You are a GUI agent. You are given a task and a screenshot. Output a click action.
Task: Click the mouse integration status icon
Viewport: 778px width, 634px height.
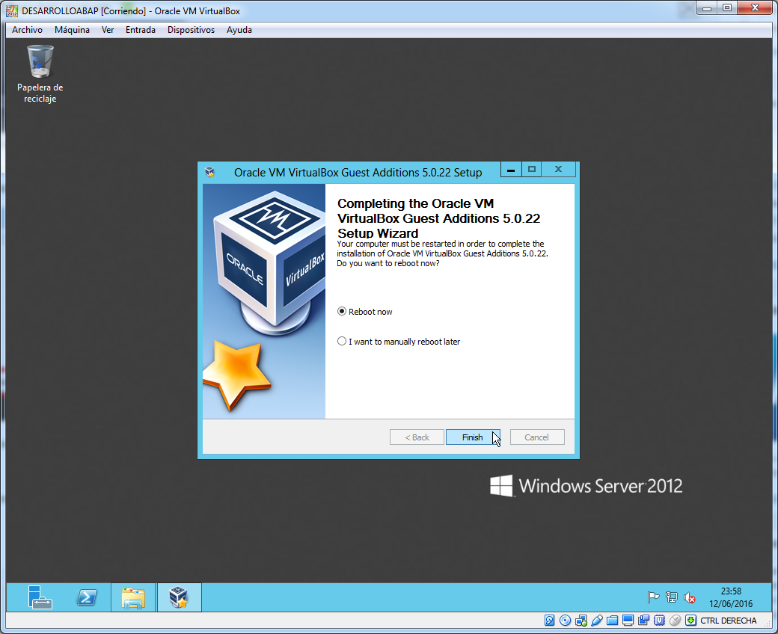coord(676,620)
